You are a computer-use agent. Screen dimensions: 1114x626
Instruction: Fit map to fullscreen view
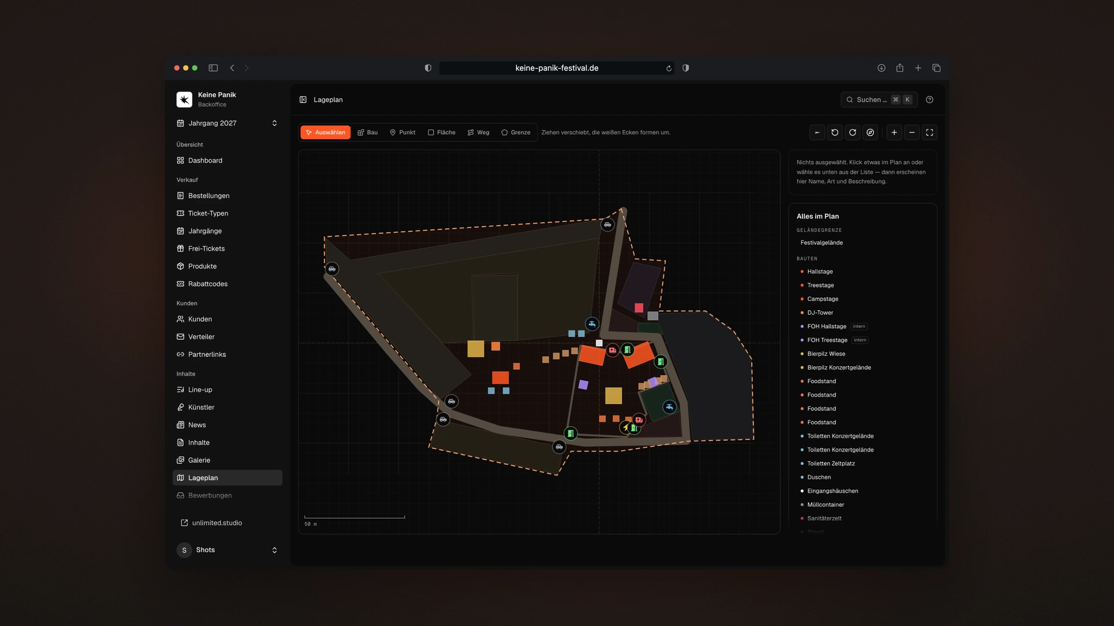coord(929,133)
